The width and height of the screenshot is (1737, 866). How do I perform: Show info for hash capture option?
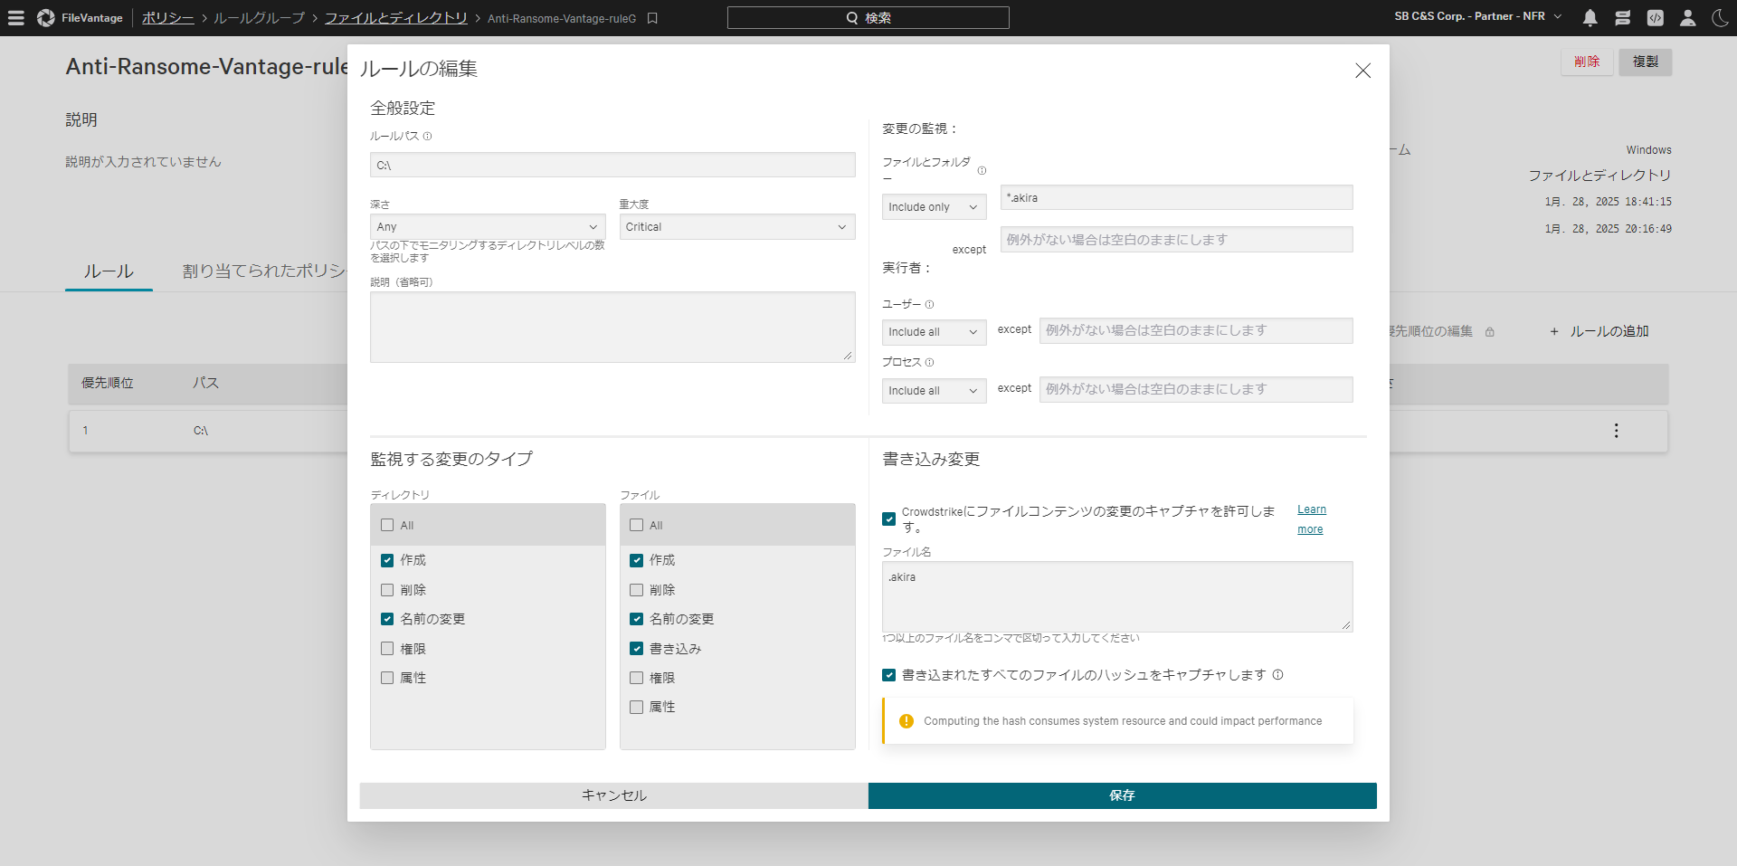pyautogui.click(x=1277, y=675)
